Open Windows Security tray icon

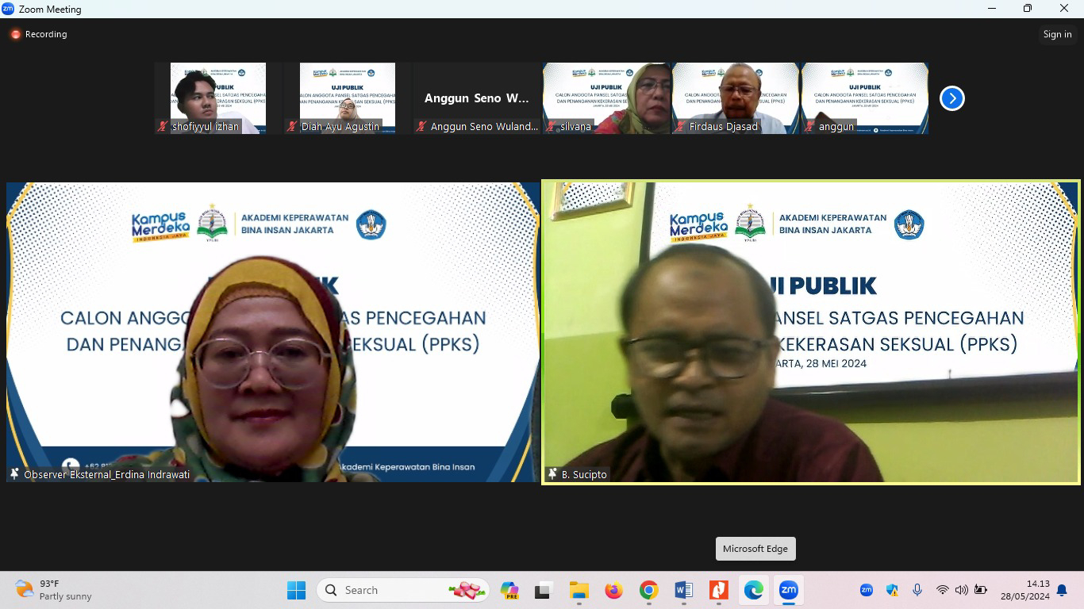pyautogui.click(x=892, y=590)
